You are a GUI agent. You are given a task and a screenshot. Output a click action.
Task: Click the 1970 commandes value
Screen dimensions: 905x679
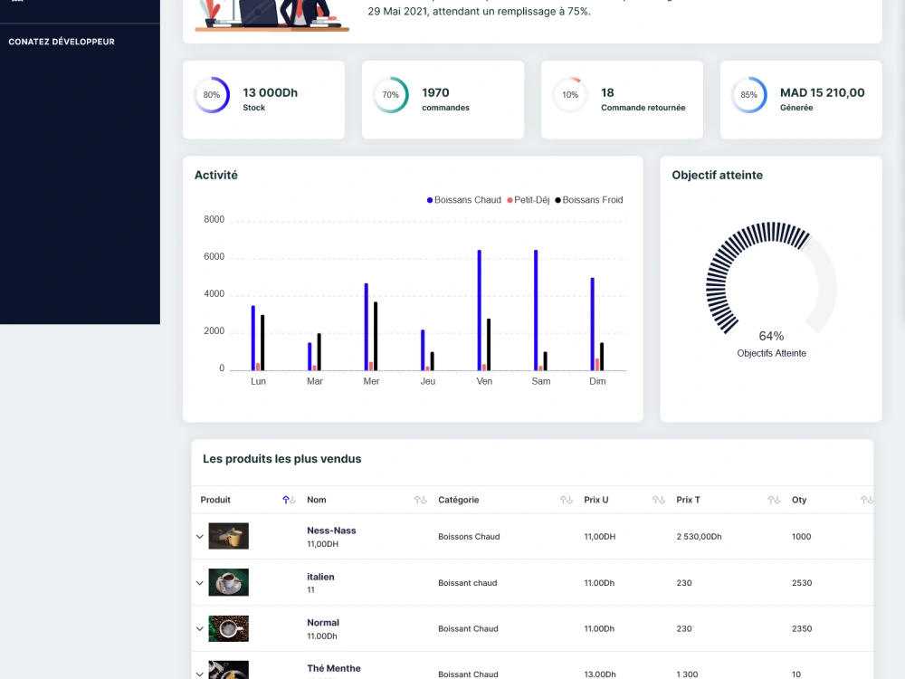tap(435, 93)
